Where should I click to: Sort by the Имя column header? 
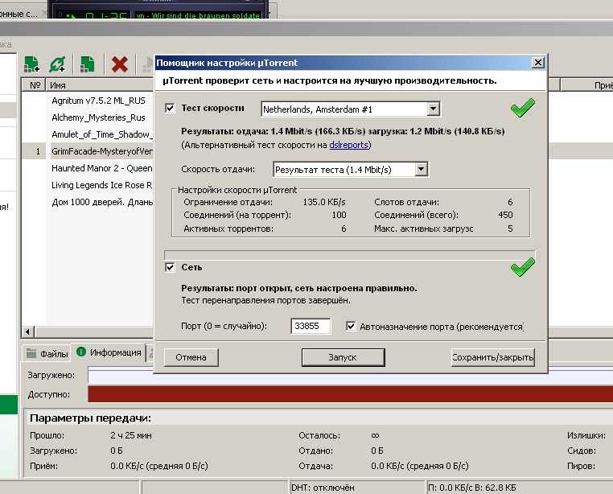(x=99, y=84)
